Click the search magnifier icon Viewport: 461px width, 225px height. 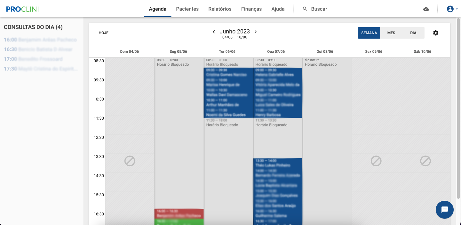[x=304, y=9]
